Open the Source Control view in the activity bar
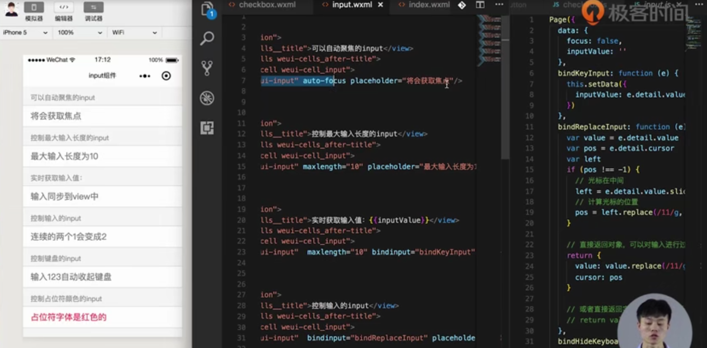 pyautogui.click(x=207, y=68)
